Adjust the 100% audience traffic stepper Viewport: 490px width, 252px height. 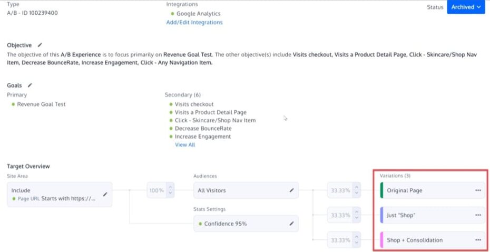170,190
